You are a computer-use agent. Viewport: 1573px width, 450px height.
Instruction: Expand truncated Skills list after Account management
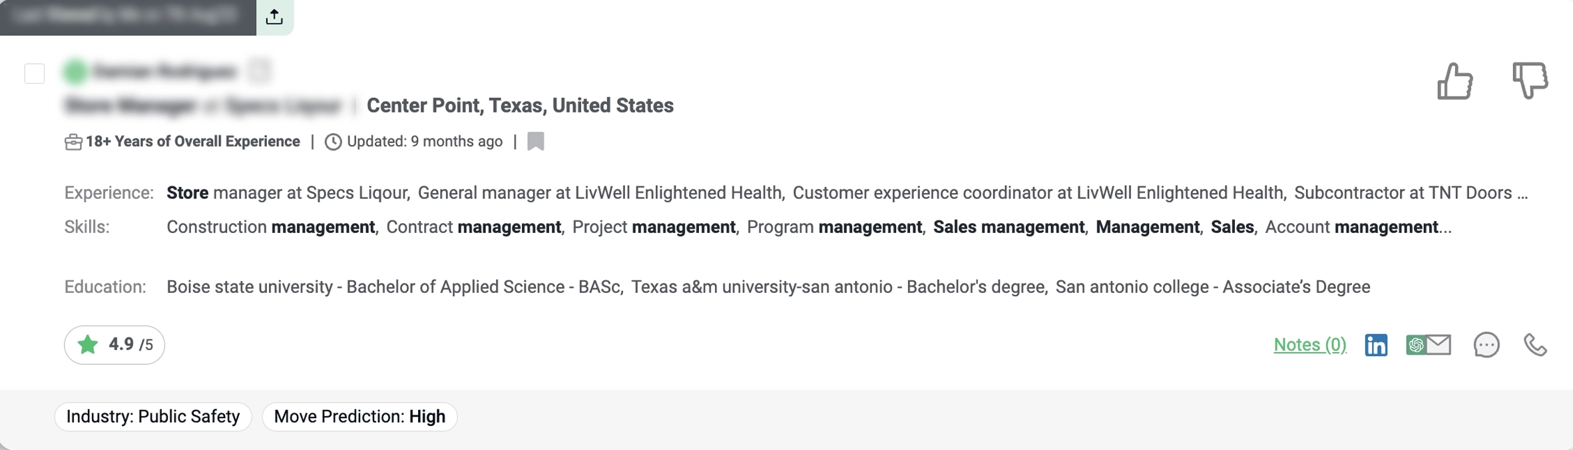1445,228
